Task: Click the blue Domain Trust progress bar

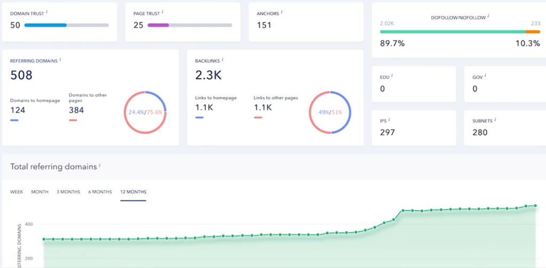Action: click(x=45, y=25)
